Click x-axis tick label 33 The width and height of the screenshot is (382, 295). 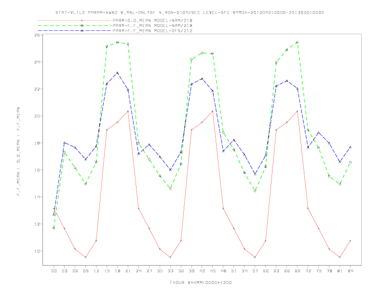click(170, 271)
